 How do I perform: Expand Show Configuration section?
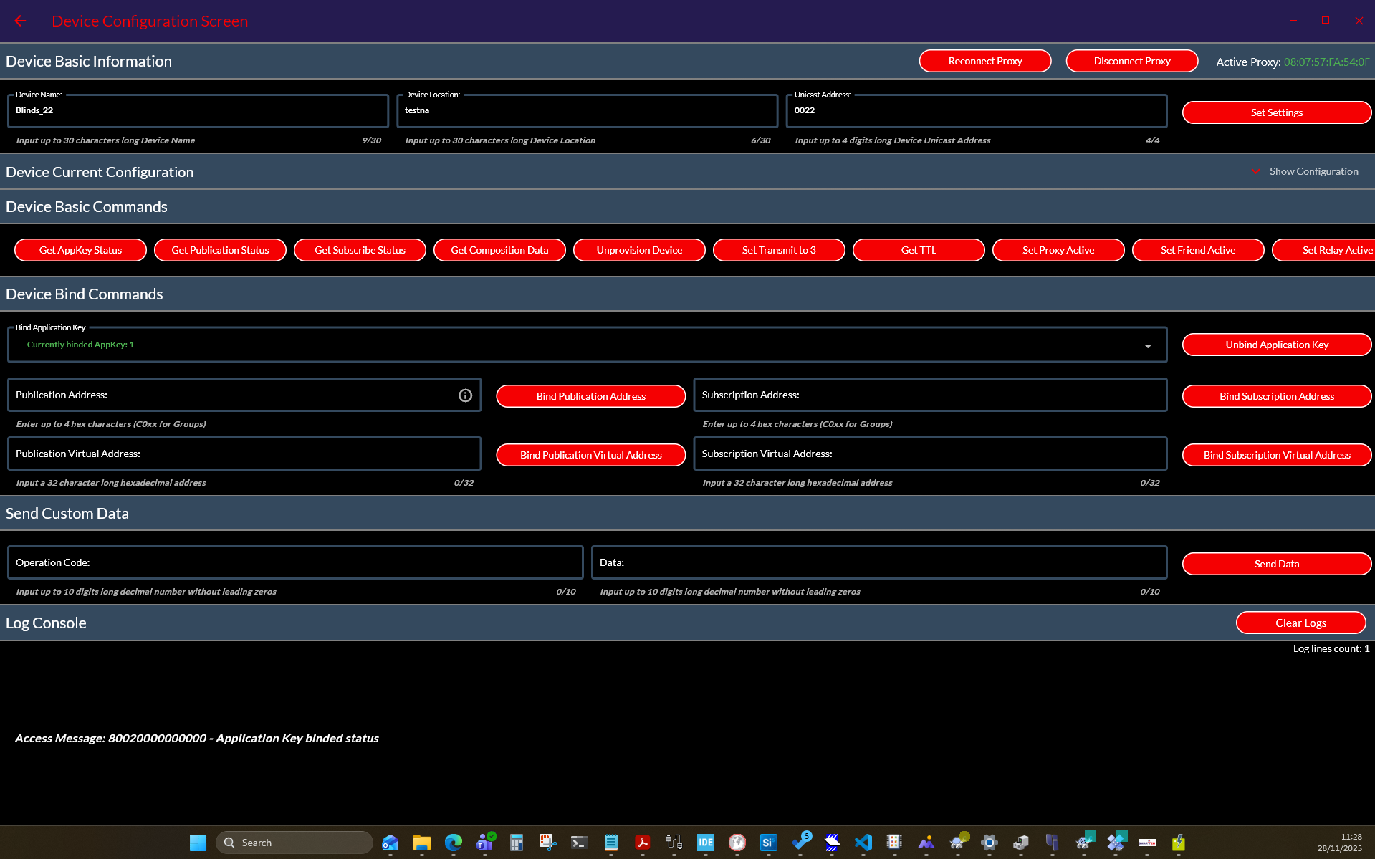1305,172
